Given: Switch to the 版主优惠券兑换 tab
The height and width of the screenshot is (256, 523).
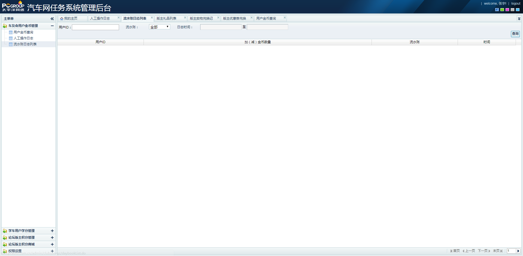Looking at the screenshot, I should [x=234, y=18].
